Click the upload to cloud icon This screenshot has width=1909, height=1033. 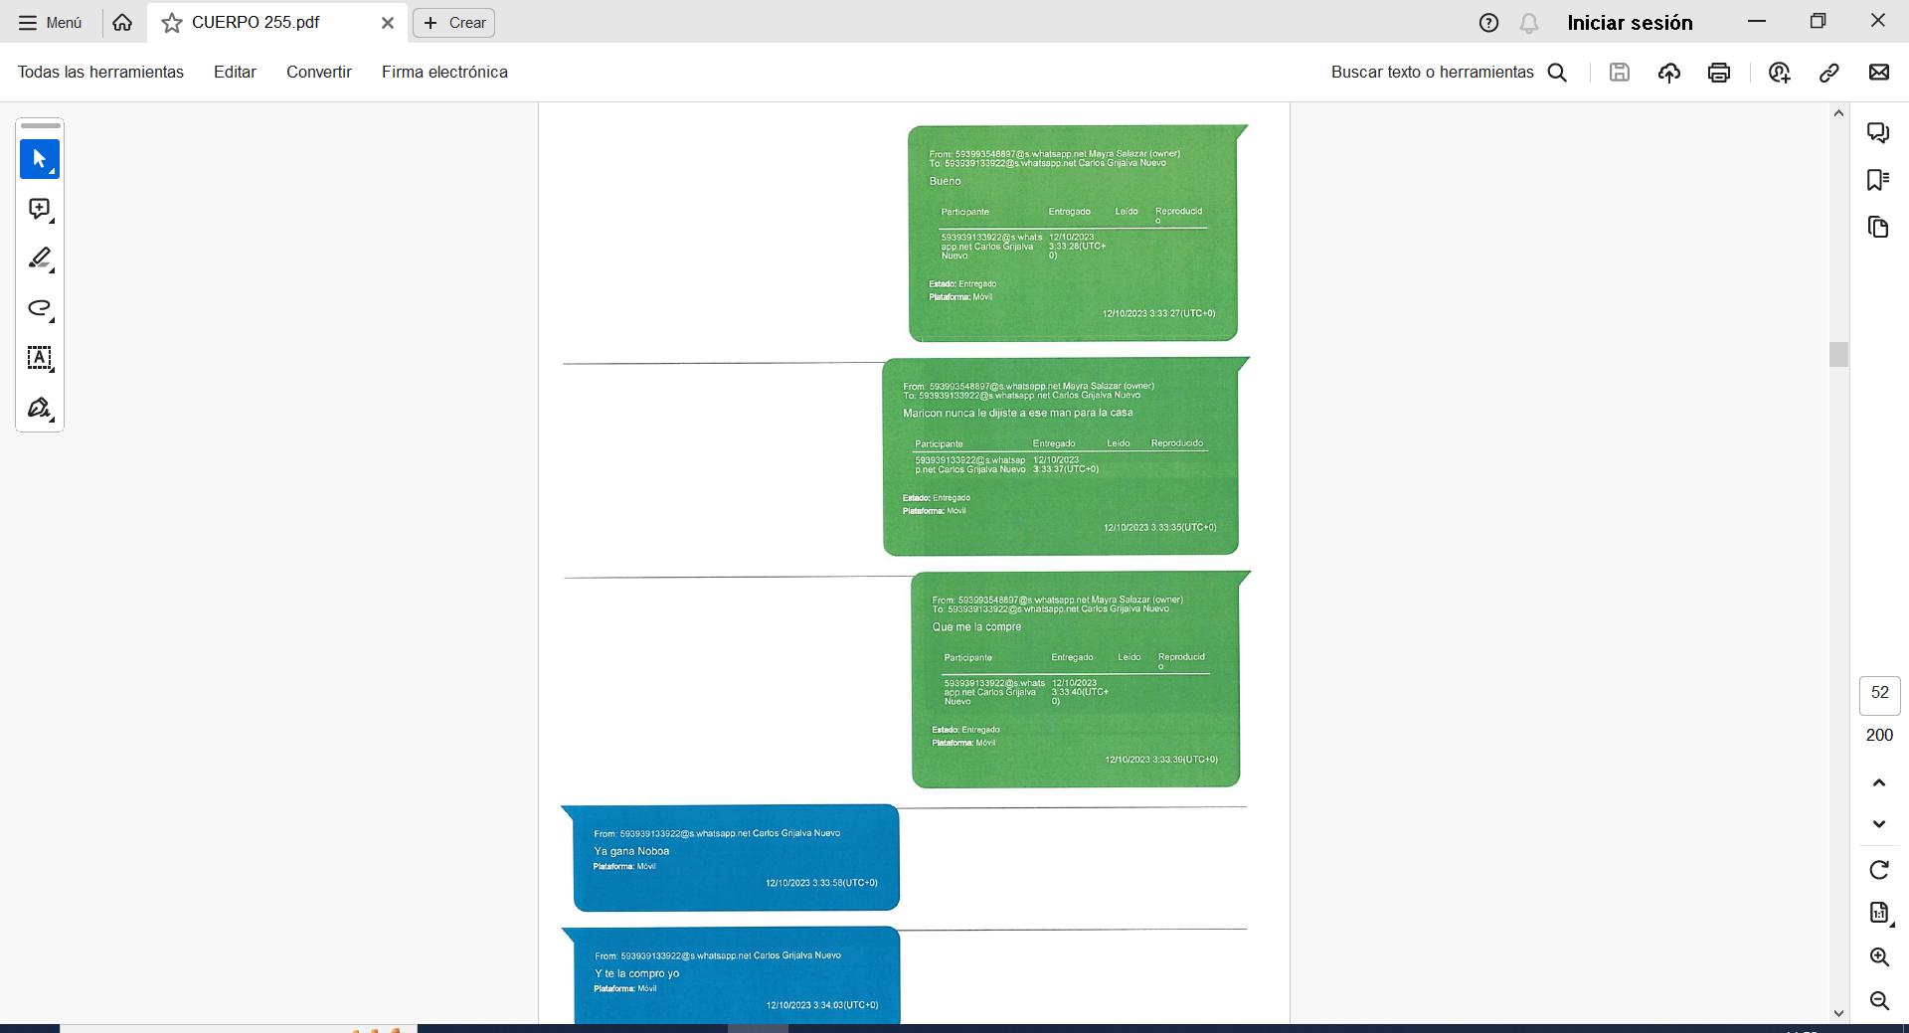pos(1669,72)
